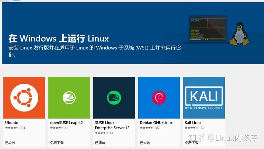Open the Ubuntu orange logo tile
This screenshot has width=264, height=149.
[24, 98]
